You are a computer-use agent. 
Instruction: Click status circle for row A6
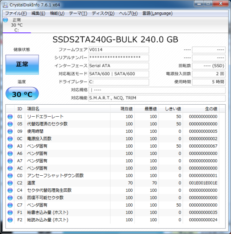(x=10, y=153)
